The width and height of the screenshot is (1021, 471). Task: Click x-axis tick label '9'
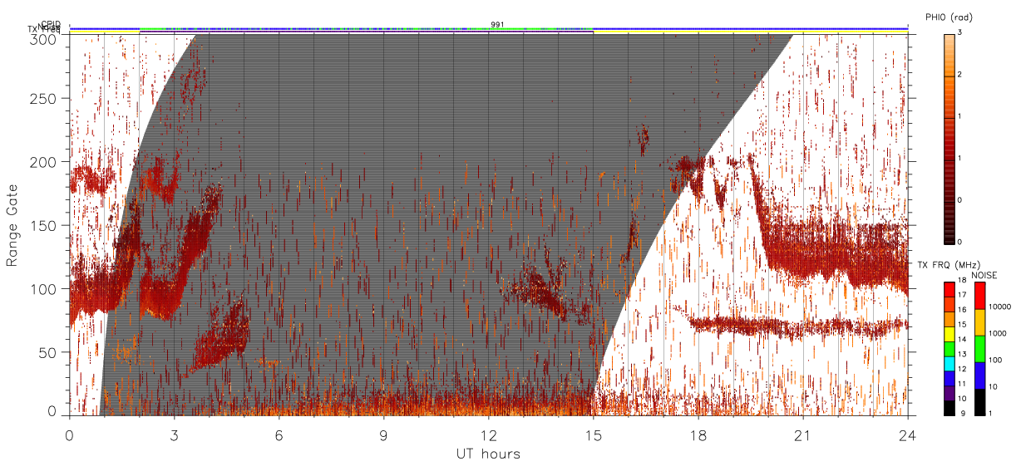383,434
